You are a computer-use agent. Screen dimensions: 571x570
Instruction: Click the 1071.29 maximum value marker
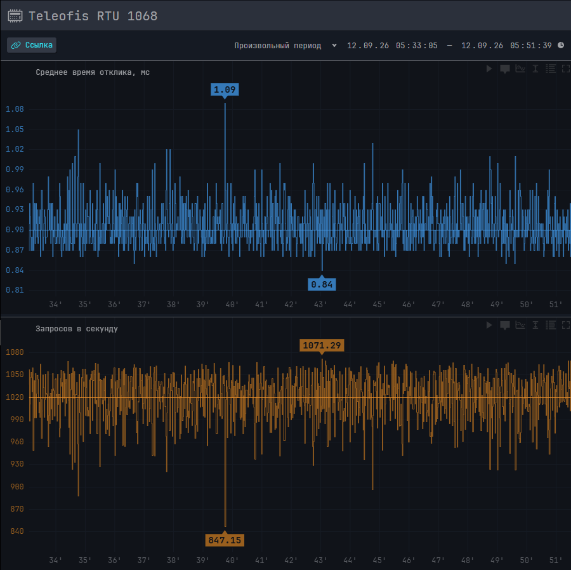(x=322, y=345)
